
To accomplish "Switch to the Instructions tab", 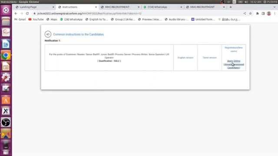I will (77, 7).
